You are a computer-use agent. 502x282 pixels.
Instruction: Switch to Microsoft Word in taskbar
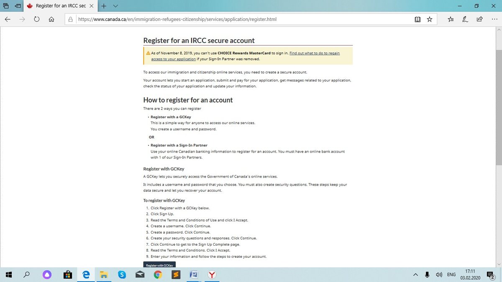click(x=194, y=274)
